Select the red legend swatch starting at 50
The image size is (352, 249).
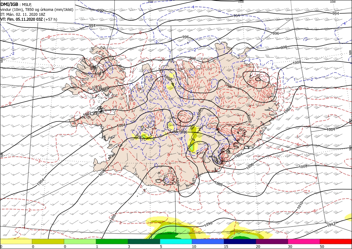click(336, 241)
